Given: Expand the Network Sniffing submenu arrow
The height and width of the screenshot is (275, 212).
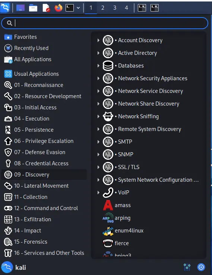Looking at the screenshot, I should pos(98,116).
